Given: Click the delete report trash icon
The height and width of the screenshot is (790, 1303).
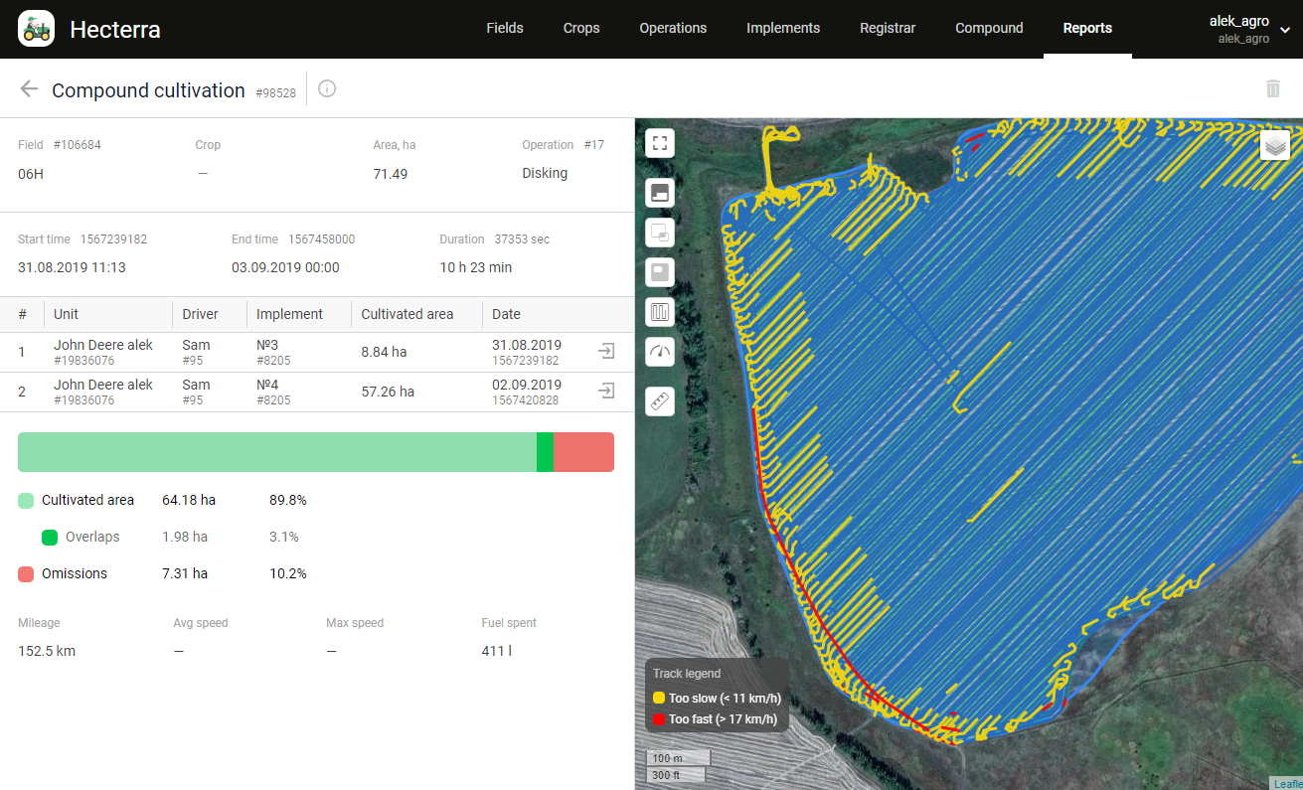Looking at the screenshot, I should 1273,89.
